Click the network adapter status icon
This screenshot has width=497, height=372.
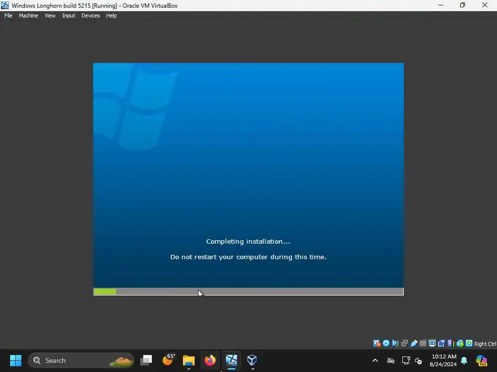[x=404, y=343]
